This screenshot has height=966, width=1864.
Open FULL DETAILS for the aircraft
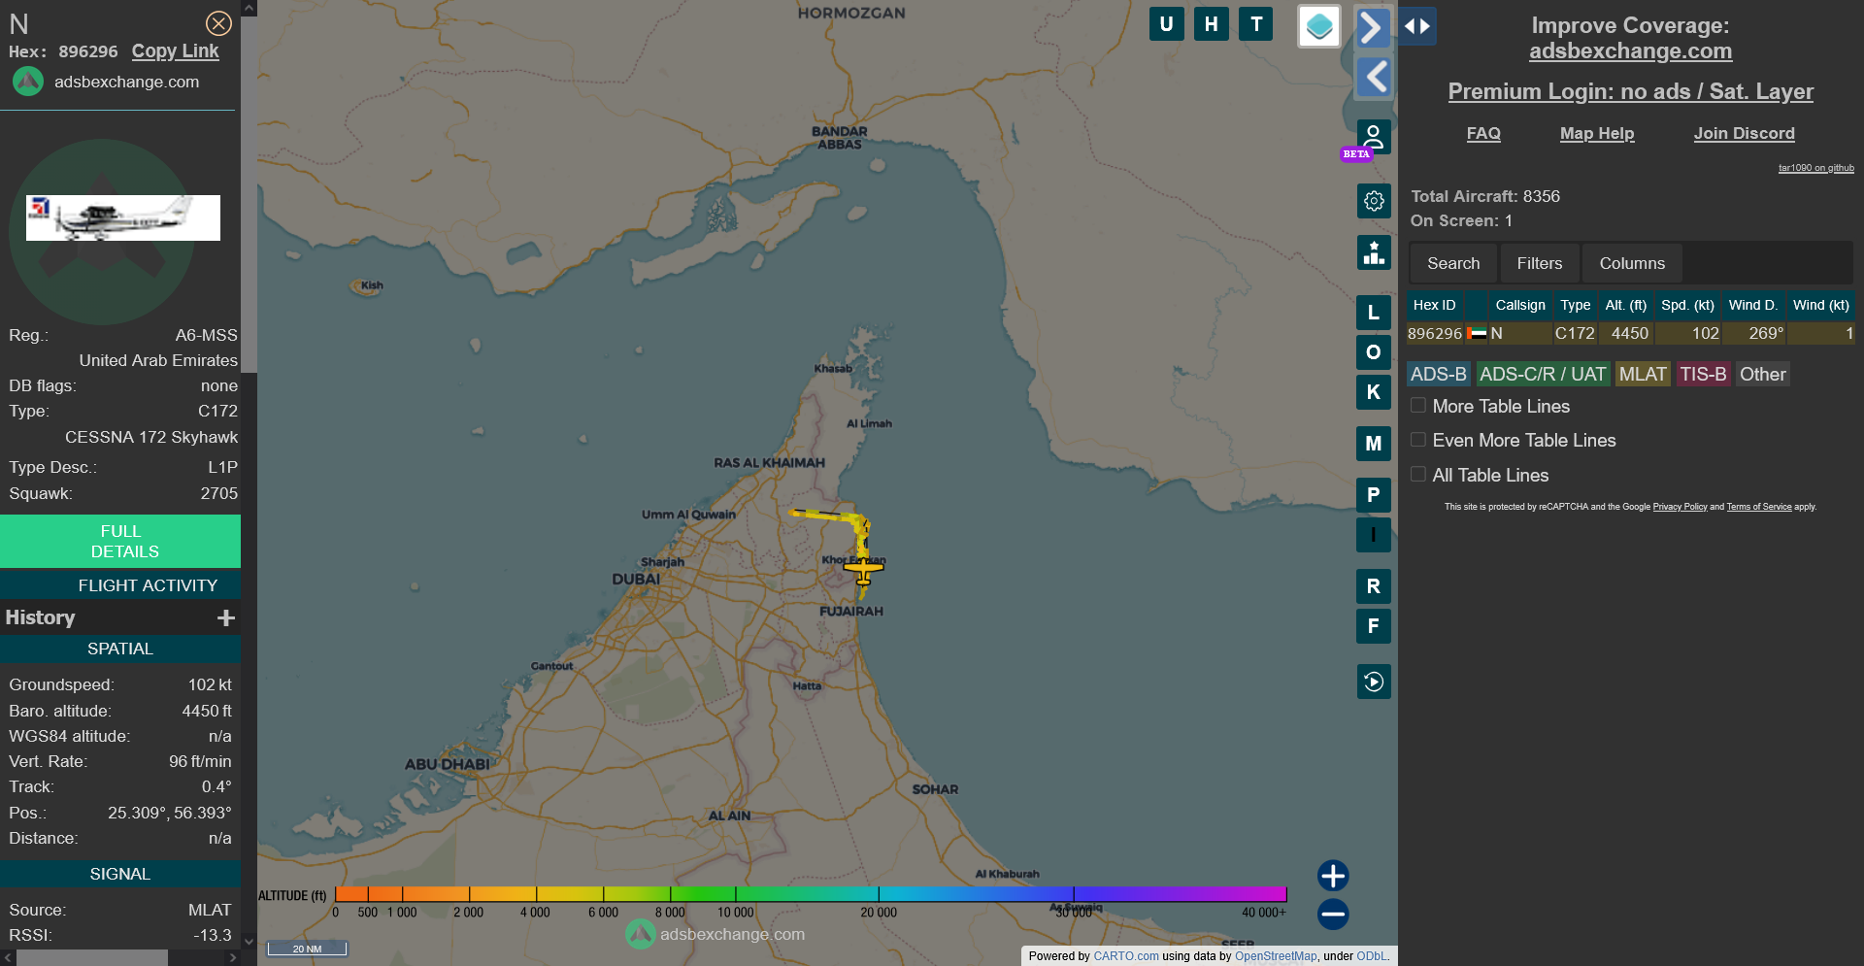click(120, 542)
